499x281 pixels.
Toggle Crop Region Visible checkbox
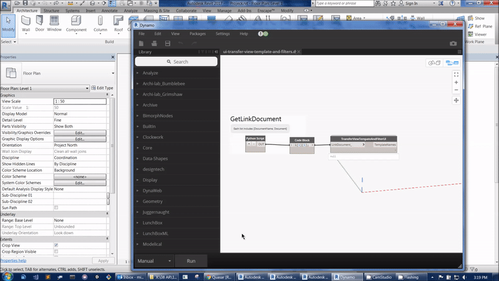click(x=56, y=252)
